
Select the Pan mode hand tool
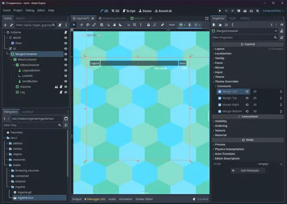click(114, 25)
